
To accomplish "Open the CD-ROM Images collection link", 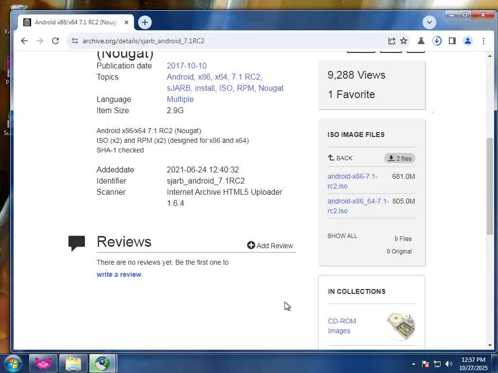I will (x=342, y=326).
